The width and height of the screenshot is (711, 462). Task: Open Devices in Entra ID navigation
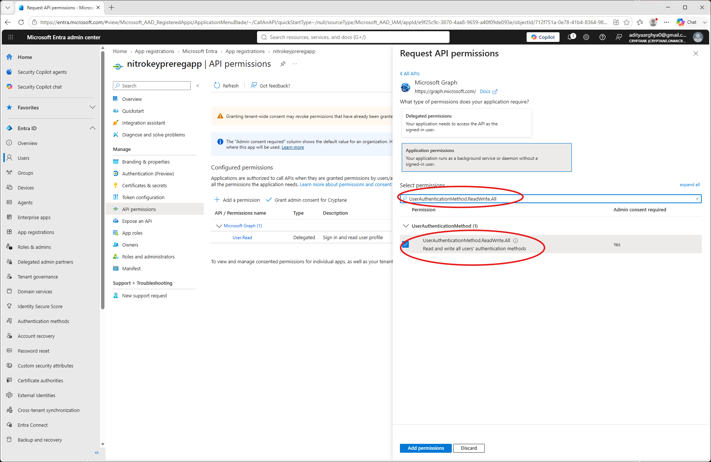pyautogui.click(x=26, y=188)
